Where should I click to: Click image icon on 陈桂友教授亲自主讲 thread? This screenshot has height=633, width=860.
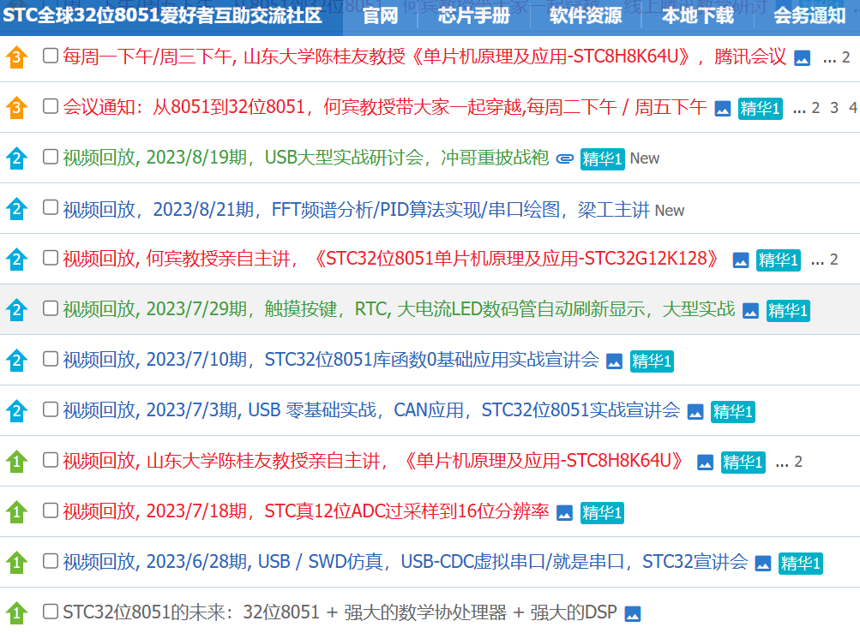tap(705, 463)
